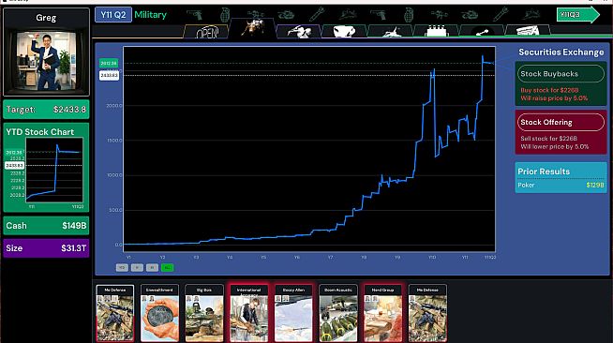
Task: Select the third grey chart range toggle
Action: click(152, 268)
